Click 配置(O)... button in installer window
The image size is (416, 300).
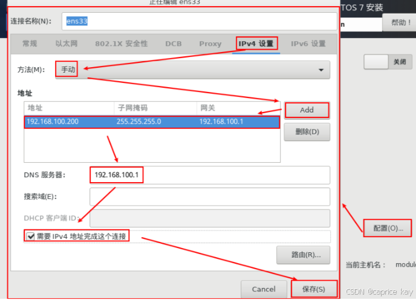[x=388, y=228]
